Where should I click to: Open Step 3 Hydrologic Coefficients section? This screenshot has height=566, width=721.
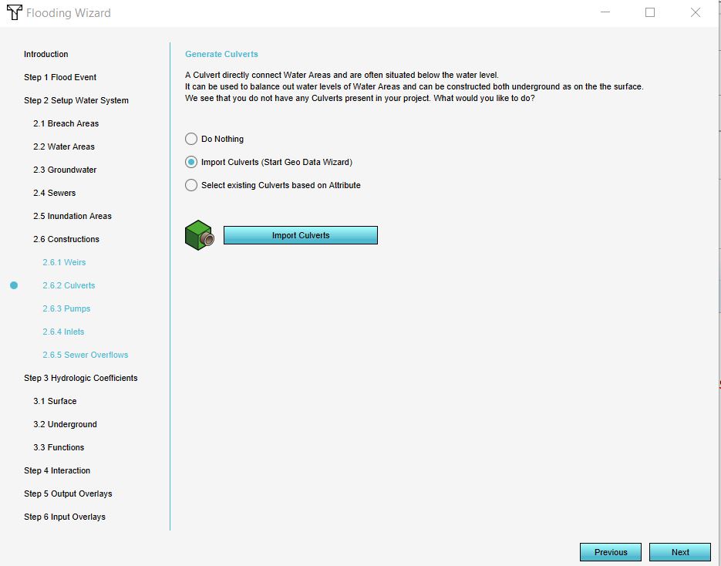pyautogui.click(x=80, y=378)
